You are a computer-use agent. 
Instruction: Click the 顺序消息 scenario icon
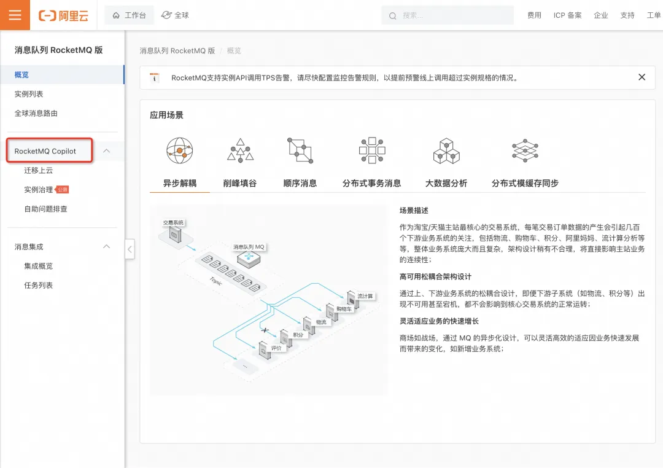(x=300, y=150)
